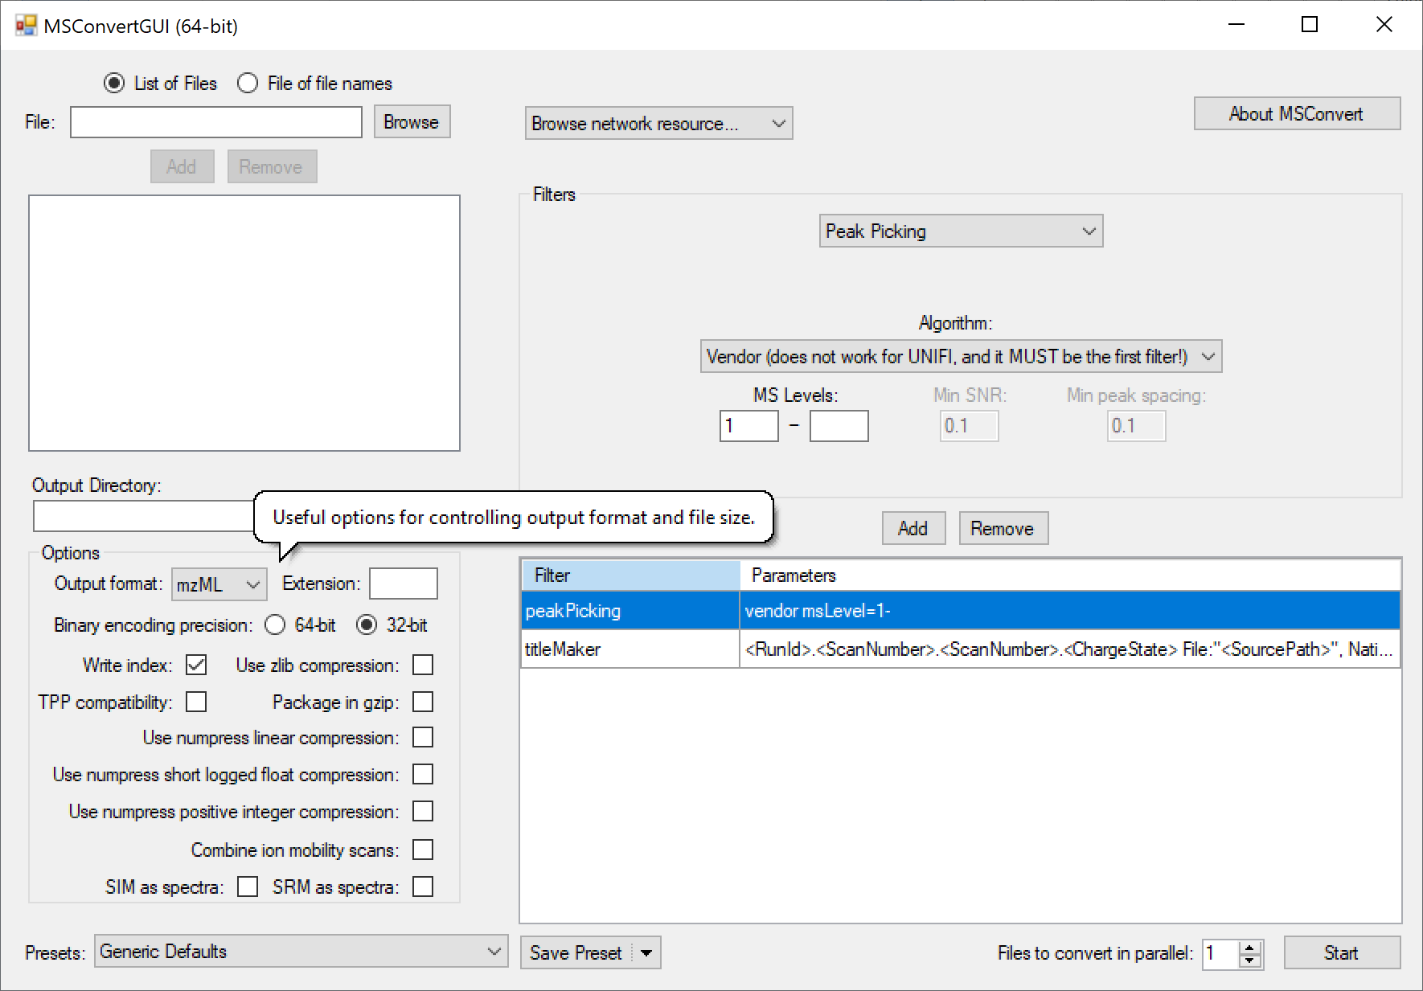Toggle the Write index checkbox

pos(196,665)
